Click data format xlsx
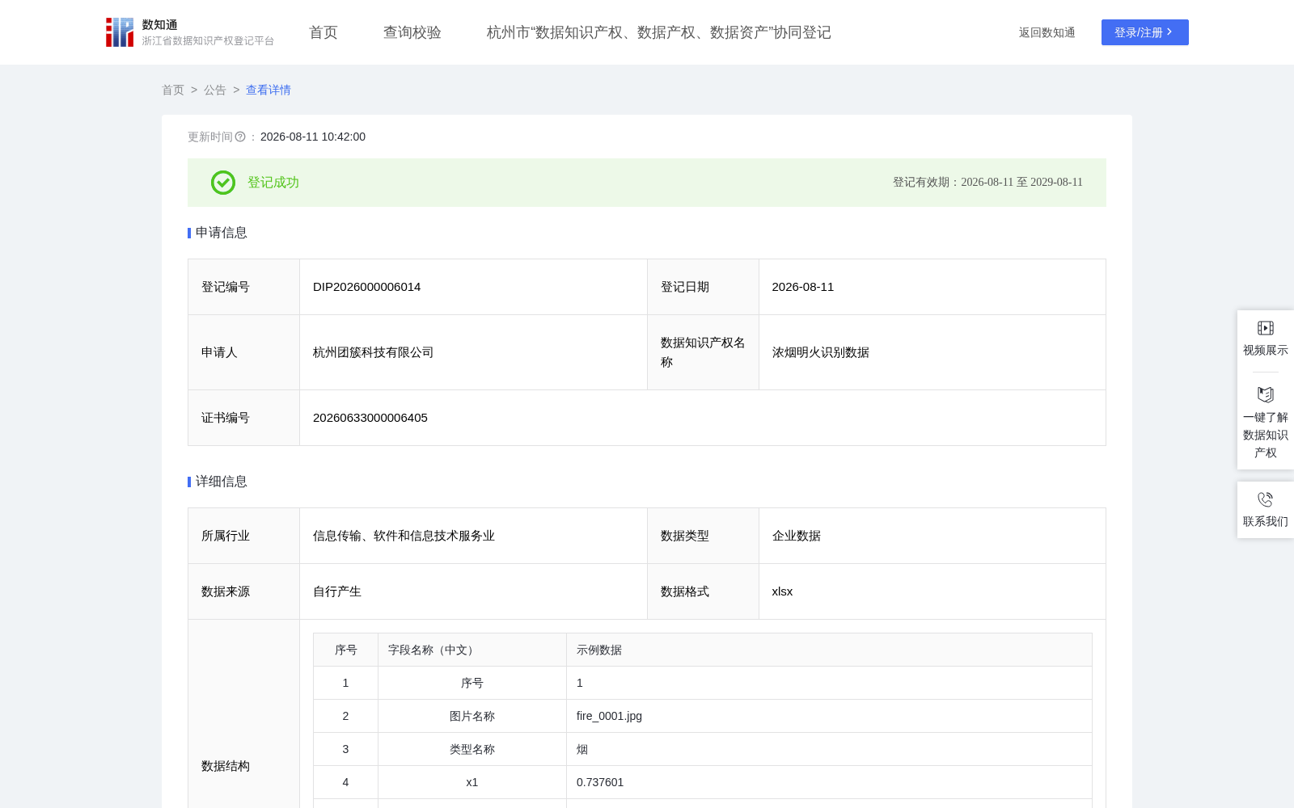1294x808 pixels. coord(783,591)
